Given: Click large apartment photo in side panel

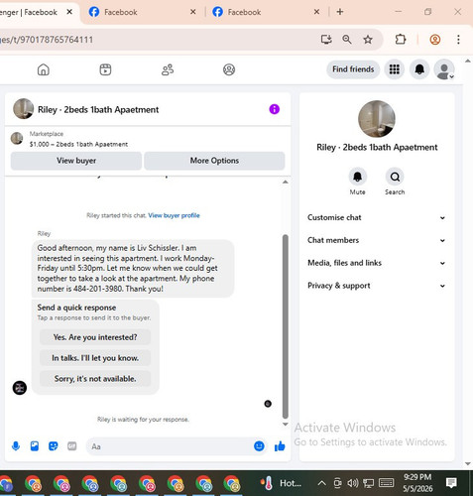Looking at the screenshot, I should pyautogui.click(x=377, y=119).
